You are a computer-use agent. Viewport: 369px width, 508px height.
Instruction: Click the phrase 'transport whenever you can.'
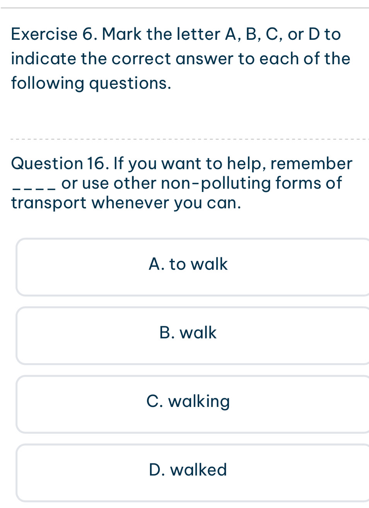click(x=126, y=203)
